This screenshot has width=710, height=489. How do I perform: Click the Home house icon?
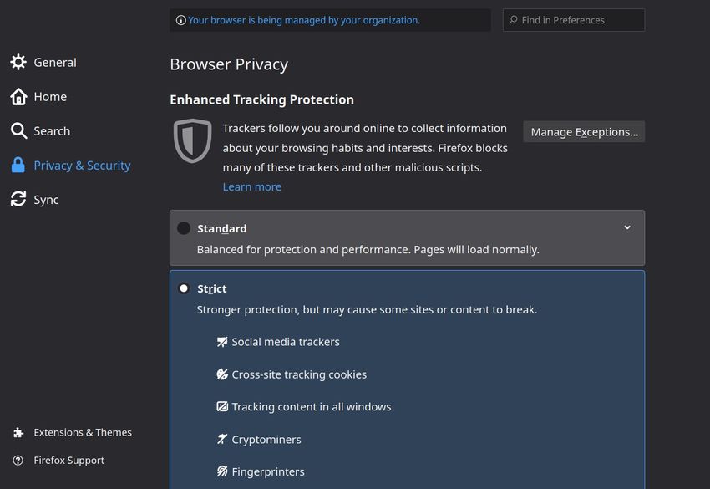tap(18, 96)
